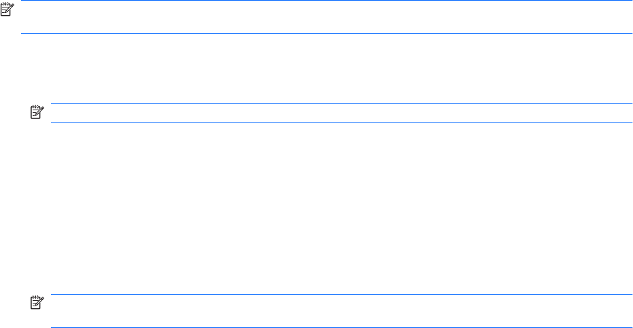Click inside the empty top note box
This screenshot has width=633, height=328.
pos(326,17)
